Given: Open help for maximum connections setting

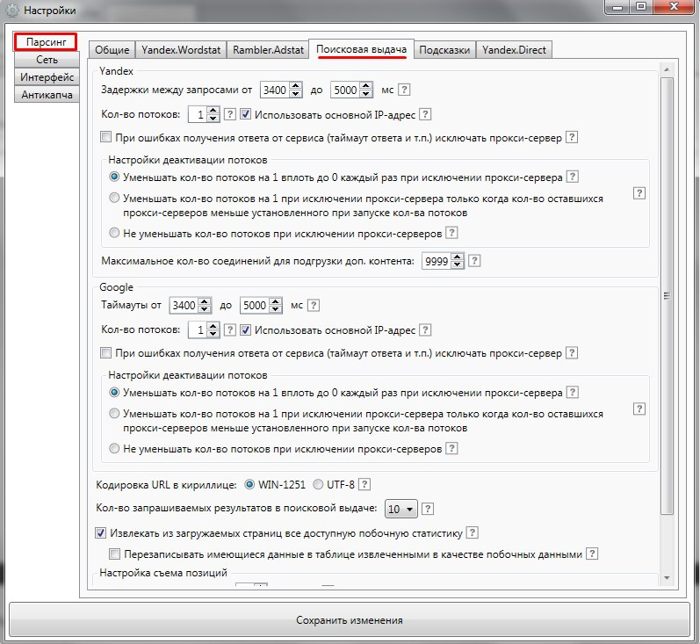Looking at the screenshot, I should pyautogui.click(x=474, y=261).
